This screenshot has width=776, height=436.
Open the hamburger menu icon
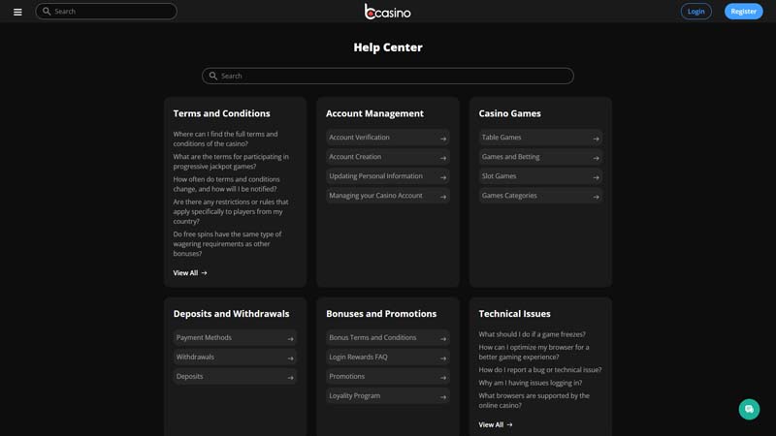click(x=17, y=12)
